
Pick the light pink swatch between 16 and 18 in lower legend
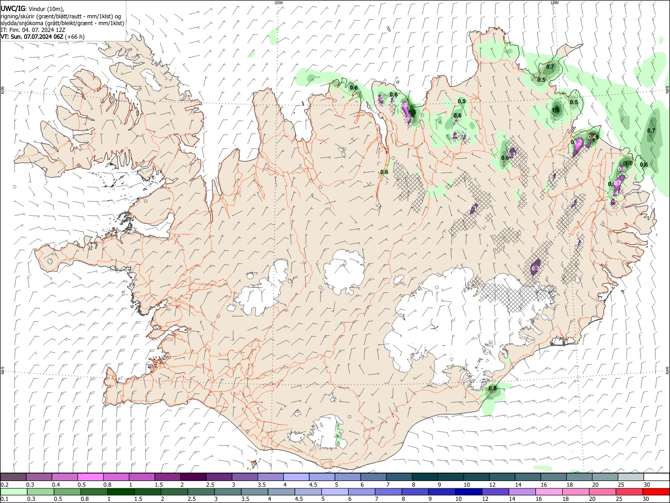coord(549,492)
